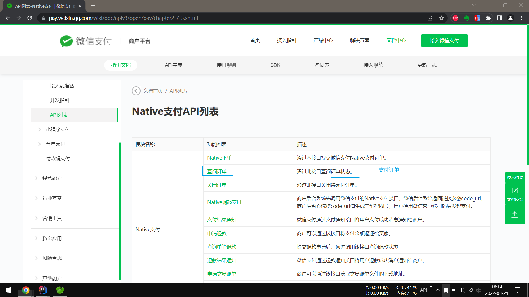
Task: Click the 文档首页 breadcrumb link
Action: (x=153, y=91)
